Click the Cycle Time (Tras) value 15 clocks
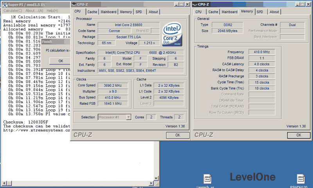 [262, 82]
